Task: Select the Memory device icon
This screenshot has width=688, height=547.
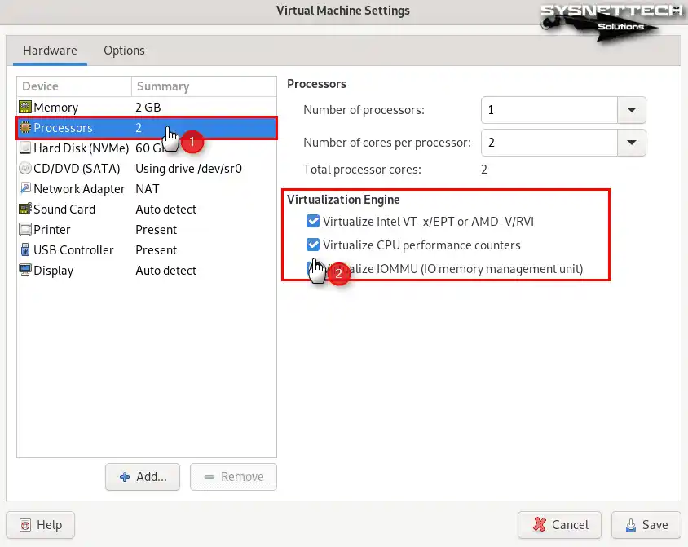Action: [x=25, y=108]
